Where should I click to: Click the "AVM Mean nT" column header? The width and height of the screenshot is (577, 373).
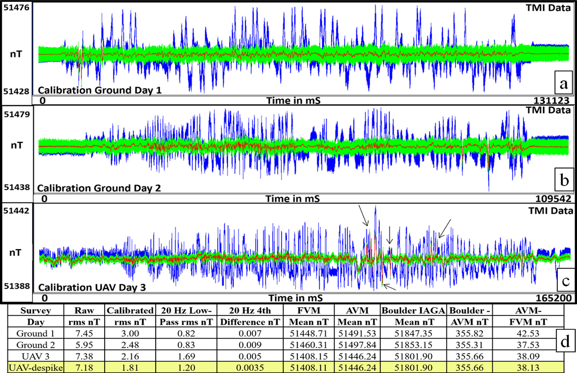coord(358,316)
